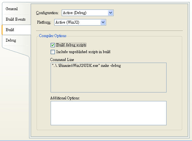This screenshot has width=192, height=141.
Task: Click inside the Command Line box
Action: click(108, 77)
